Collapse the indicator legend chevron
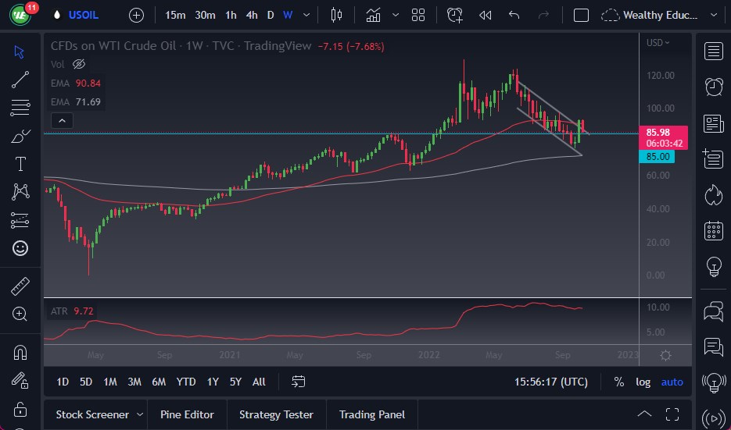Viewport: 731px width, 430px height. click(62, 120)
